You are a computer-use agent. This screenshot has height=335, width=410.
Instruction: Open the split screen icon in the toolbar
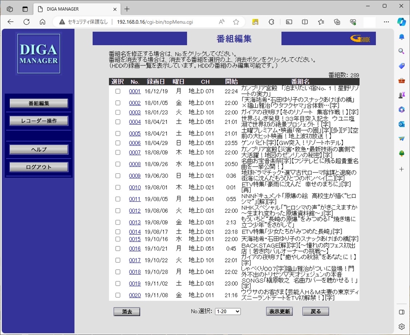(305, 22)
